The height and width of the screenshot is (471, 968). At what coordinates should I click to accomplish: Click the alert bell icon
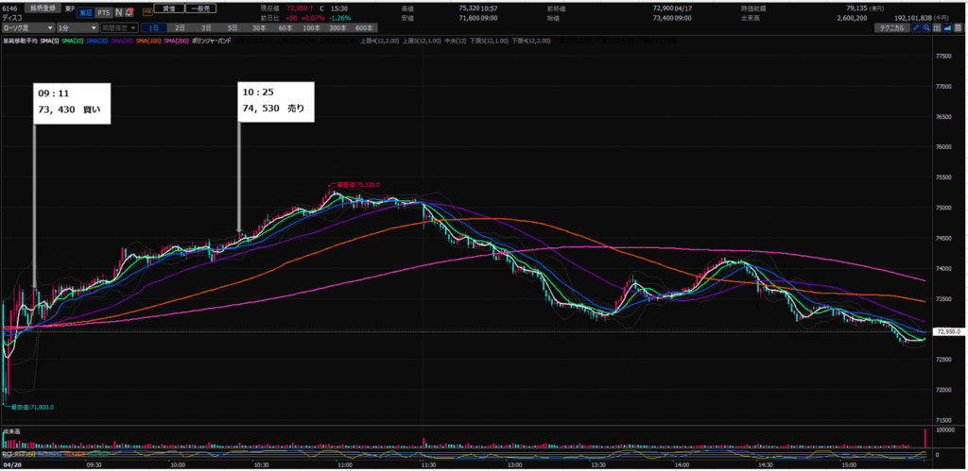129,14
